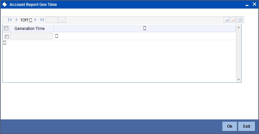Focus the Generation Time input field
Screen dimensions: 259x134
click(32, 36)
